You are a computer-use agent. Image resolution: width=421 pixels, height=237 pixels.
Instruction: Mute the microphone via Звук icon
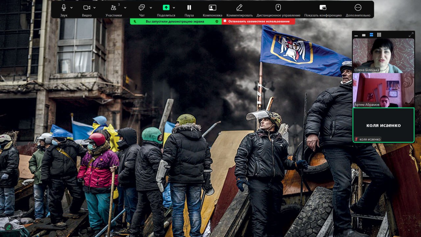click(64, 8)
